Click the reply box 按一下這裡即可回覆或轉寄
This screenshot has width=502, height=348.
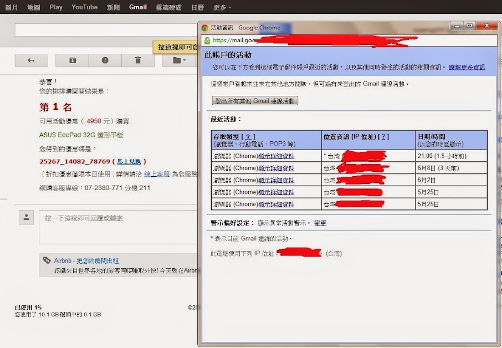(118, 227)
